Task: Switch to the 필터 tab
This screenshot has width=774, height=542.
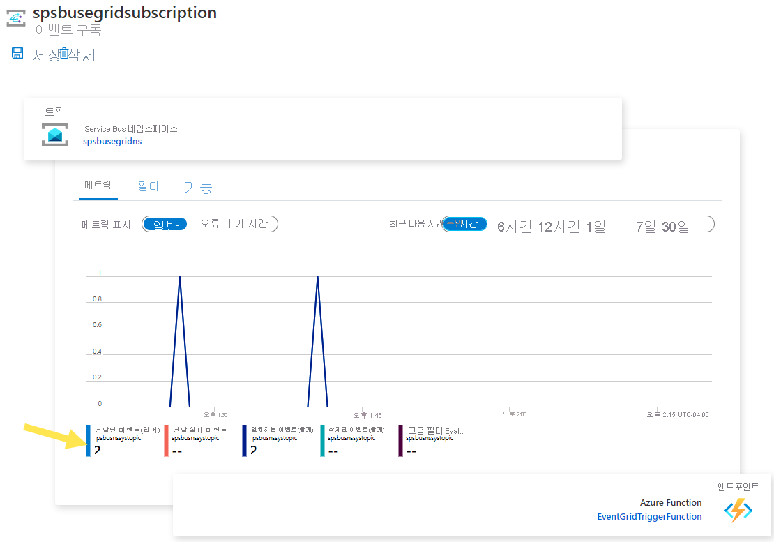Action: click(x=148, y=186)
